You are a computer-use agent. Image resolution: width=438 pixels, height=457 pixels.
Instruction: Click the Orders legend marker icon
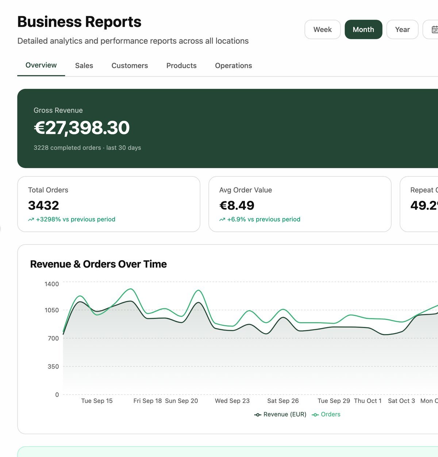[x=315, y=415]
